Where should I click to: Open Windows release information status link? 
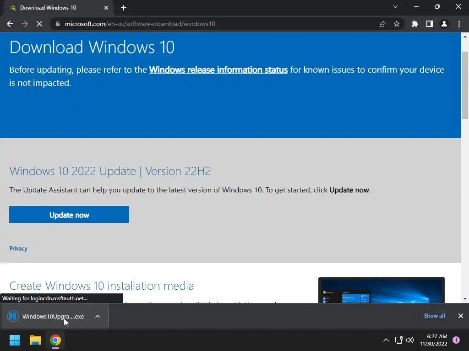pos(218,69)
